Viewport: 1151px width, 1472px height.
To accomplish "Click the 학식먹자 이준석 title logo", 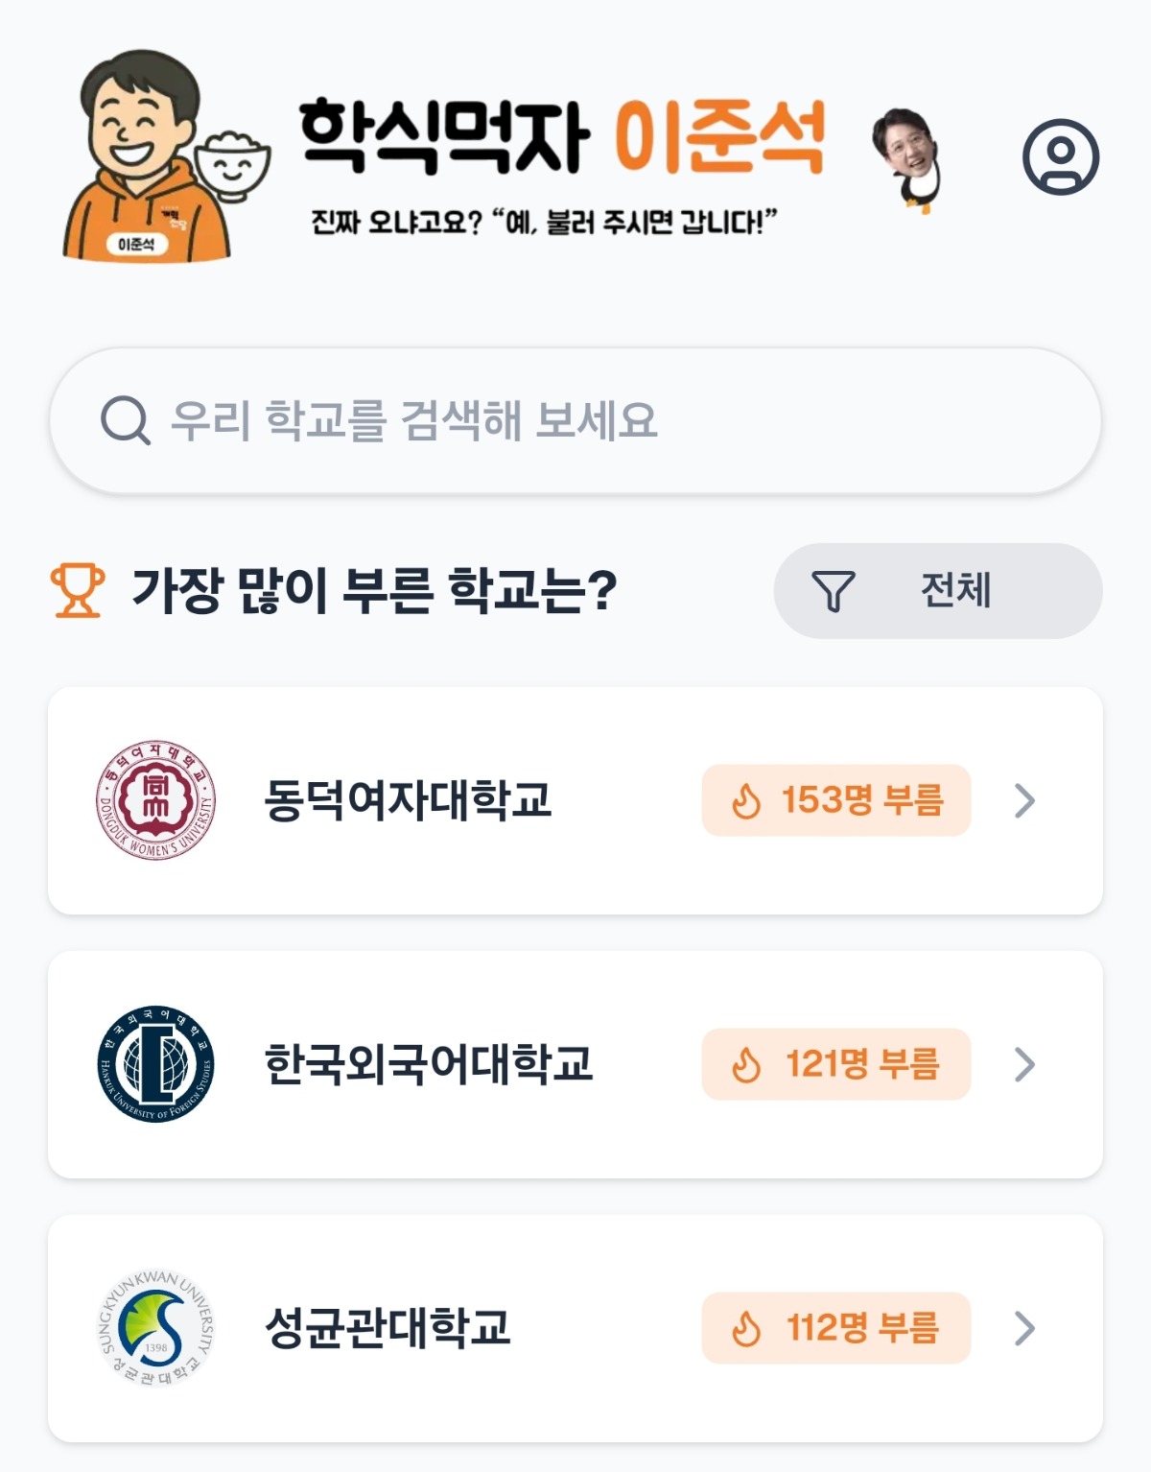I will click(x=561, y=139).
